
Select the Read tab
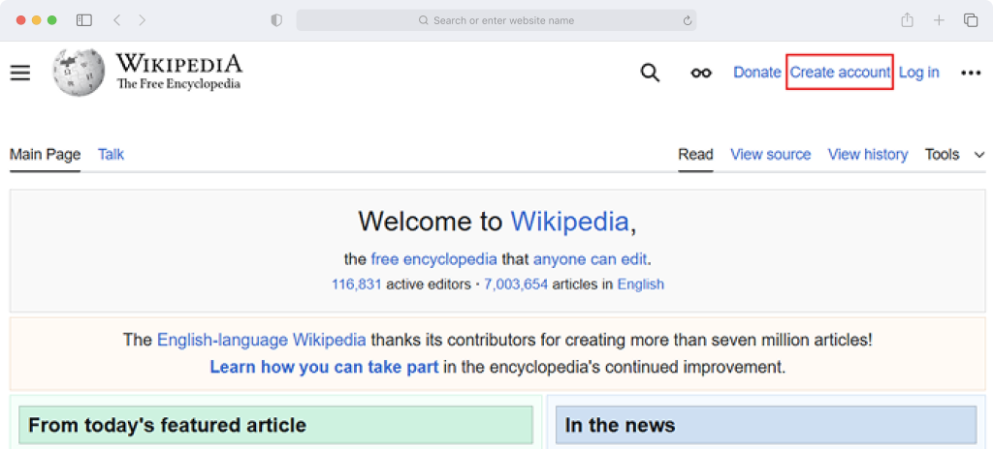[695, 154]
